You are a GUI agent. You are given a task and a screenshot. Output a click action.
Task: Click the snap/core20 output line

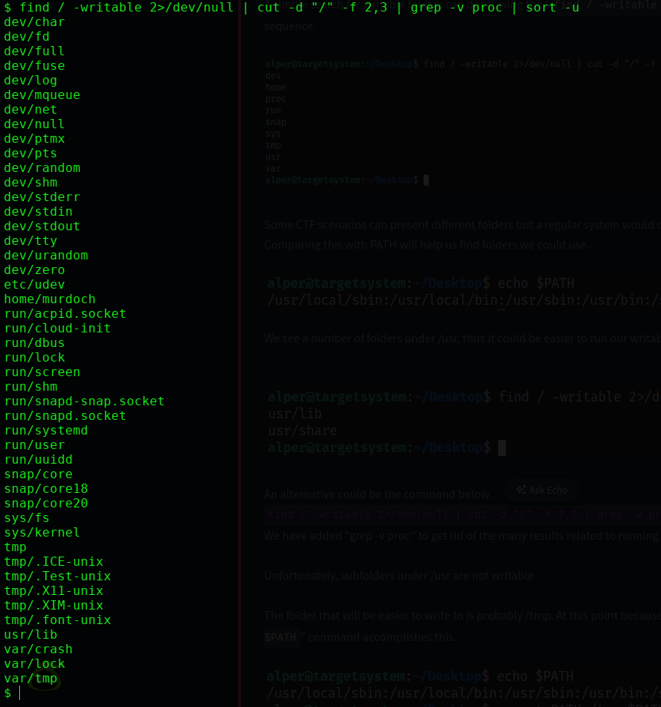[x=46, y=504]
